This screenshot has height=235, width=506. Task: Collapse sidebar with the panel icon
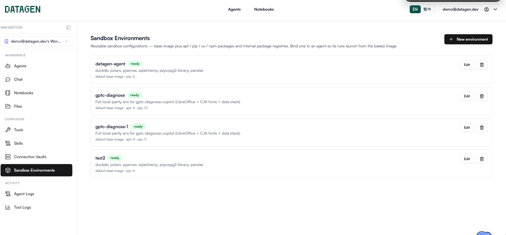click(68, 27)
